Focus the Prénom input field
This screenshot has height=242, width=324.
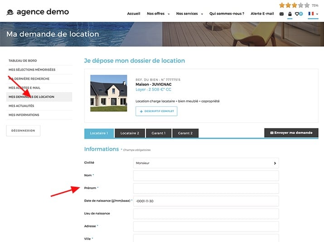click(x=206, y=188)
